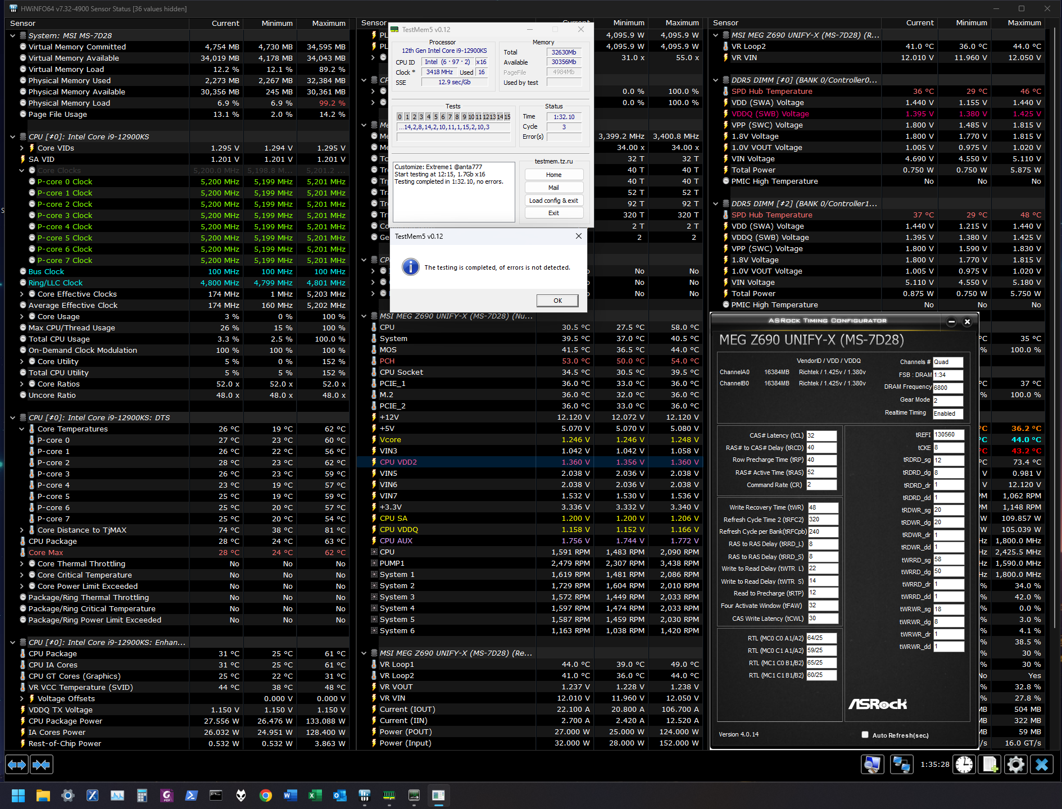Select P-core 0 Clock row

click(x=178, y=181)
